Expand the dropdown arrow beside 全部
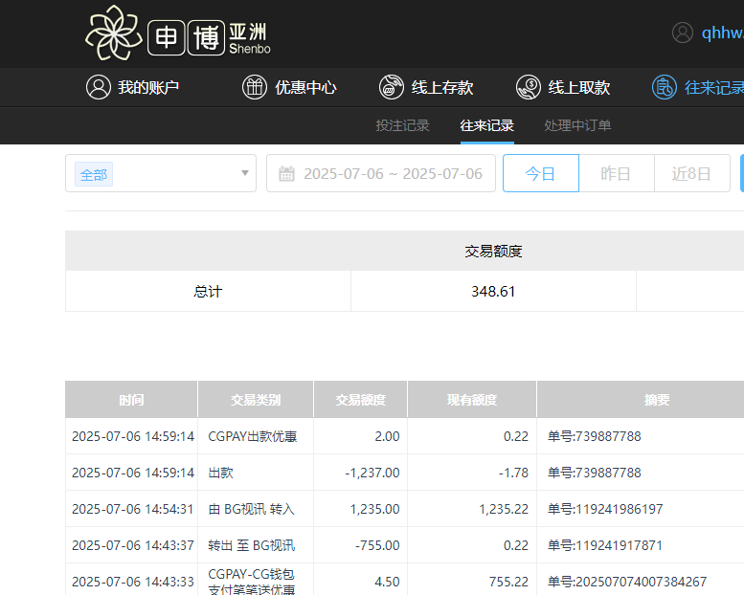This screenshot has height=595, width=744. point(244,173)
